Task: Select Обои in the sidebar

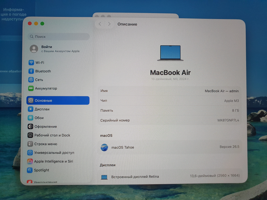Action: (39, 118)
